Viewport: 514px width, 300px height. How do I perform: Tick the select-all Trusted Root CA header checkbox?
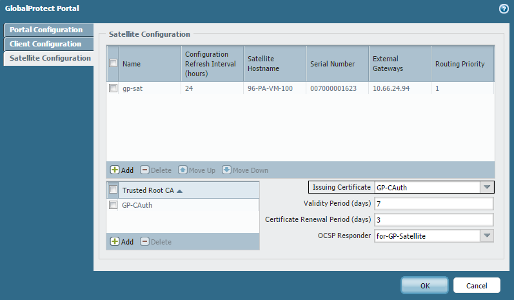coord(114,190)
